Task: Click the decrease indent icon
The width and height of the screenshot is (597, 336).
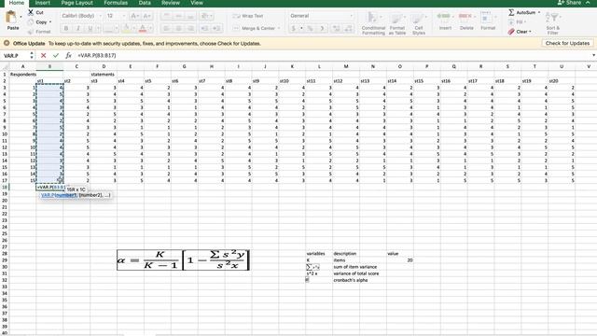Action: [x=204, y=29]
